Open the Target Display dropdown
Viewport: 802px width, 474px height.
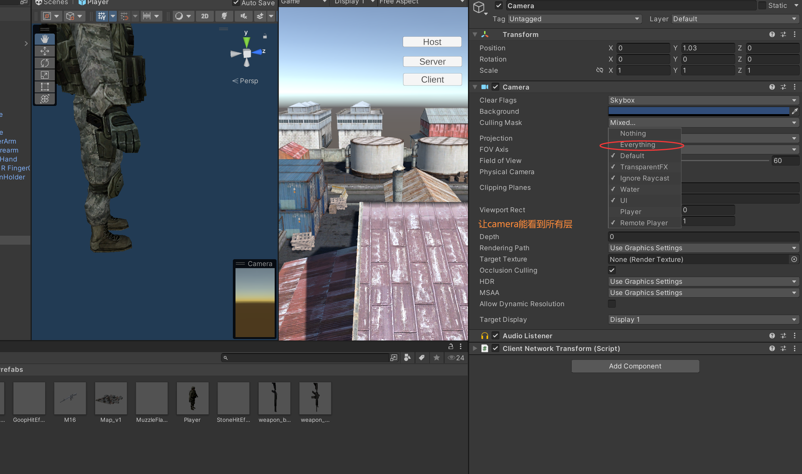pyautogui.click(x=703, y=320)
